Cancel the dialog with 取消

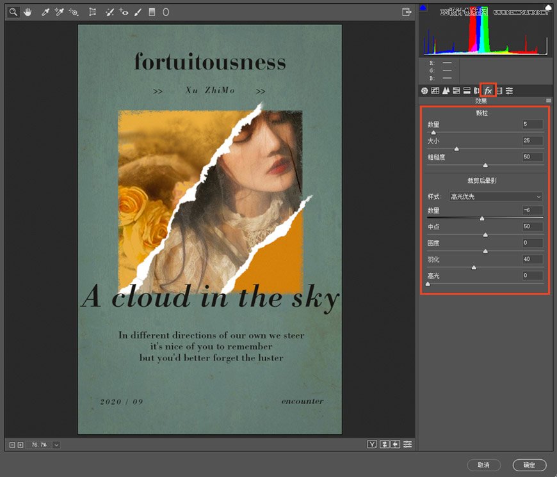[x=484, y=465]
